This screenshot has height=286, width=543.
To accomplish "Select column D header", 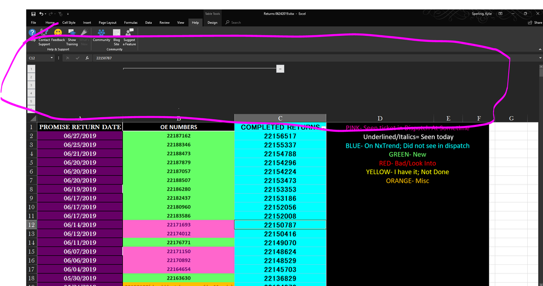I will (380, 118).
